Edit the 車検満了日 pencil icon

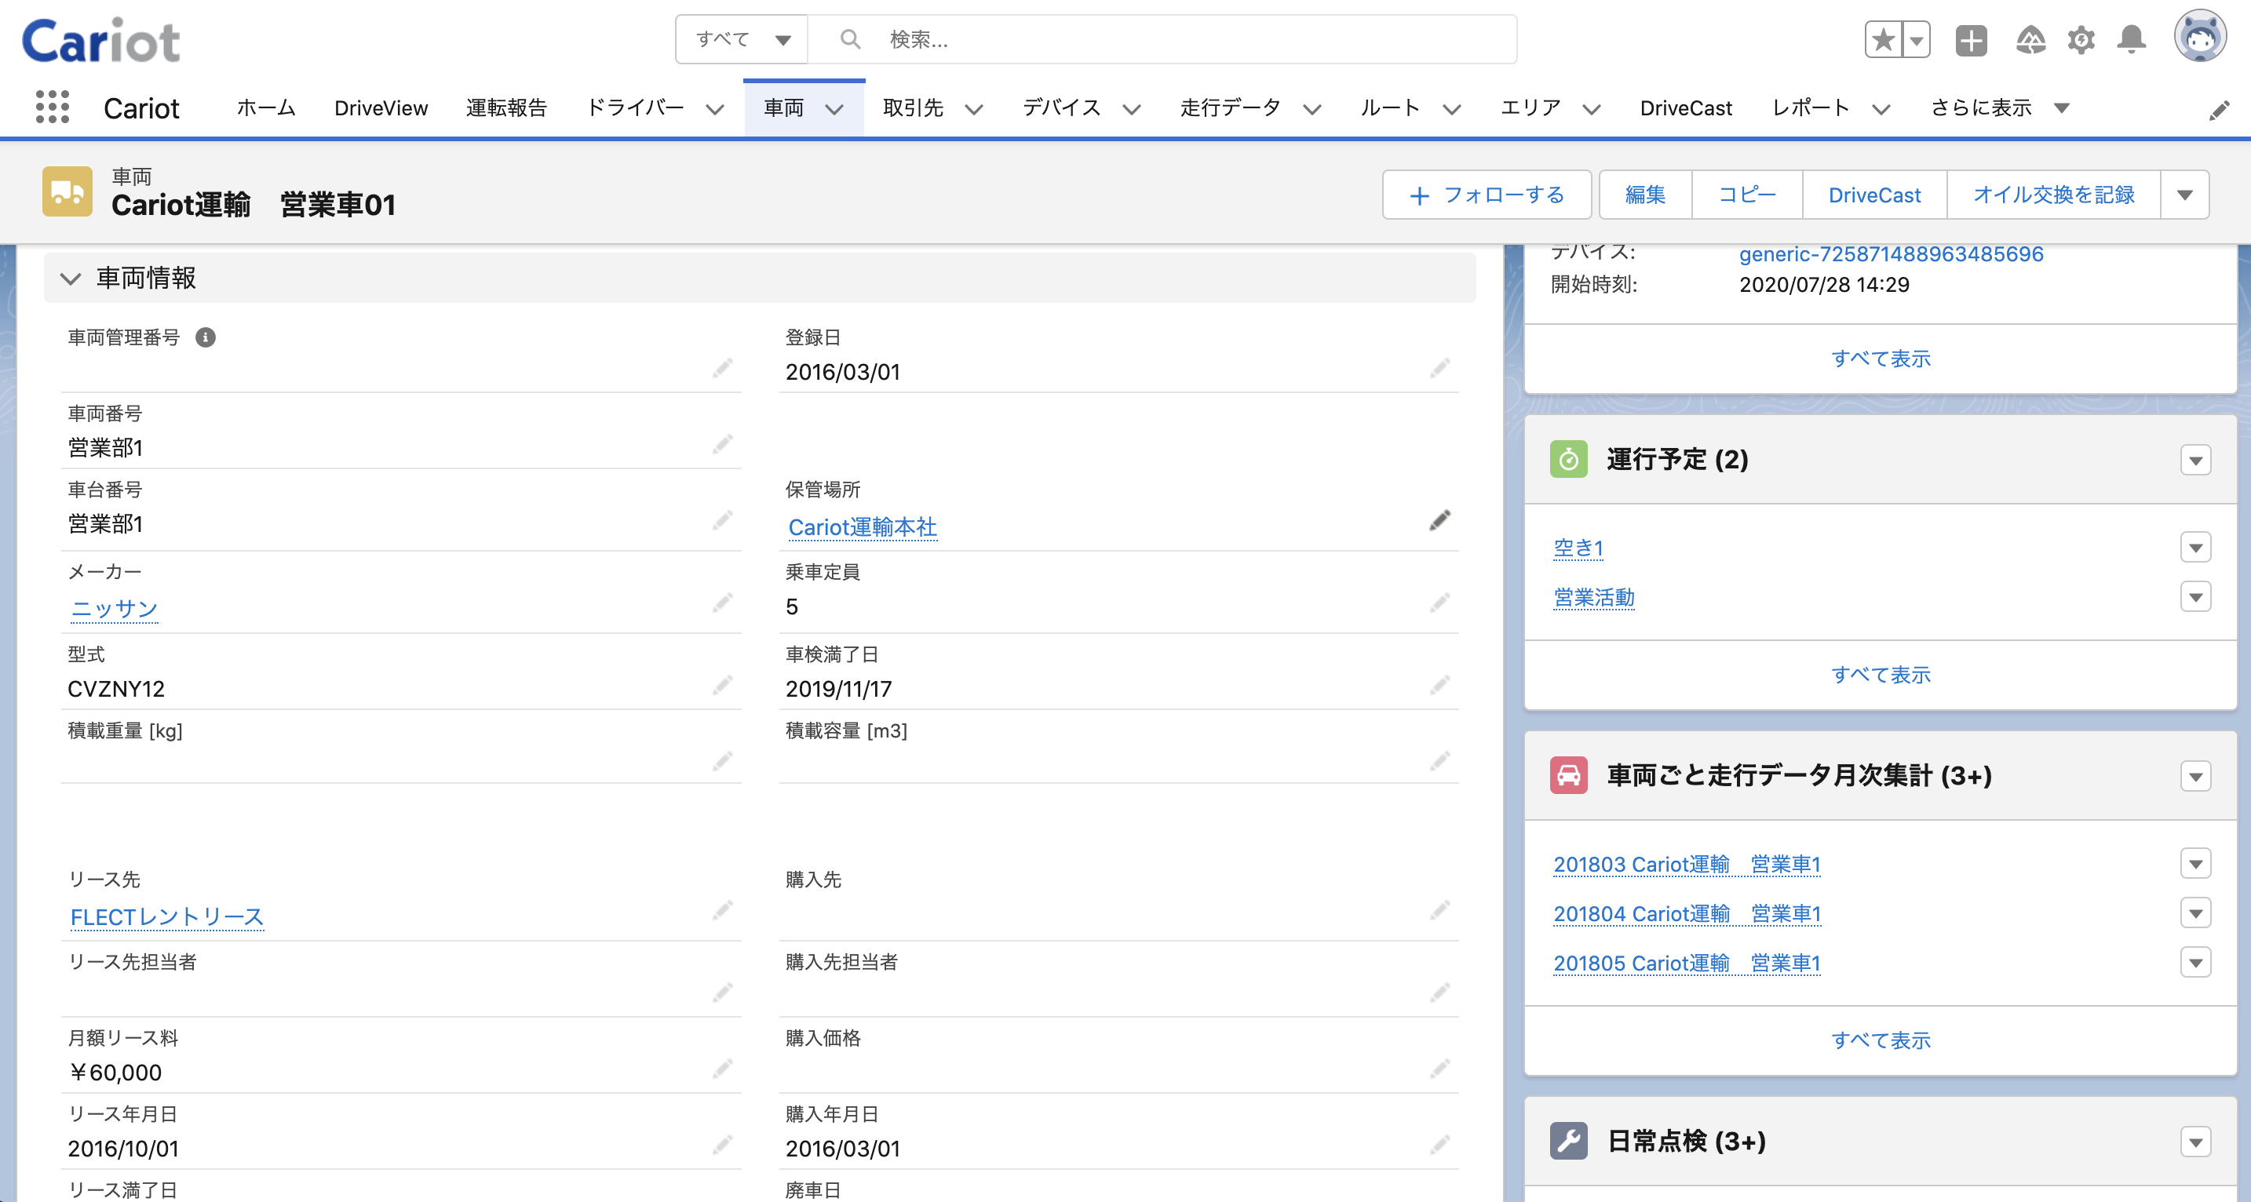pyautogui.click(x=1439, y=684)
